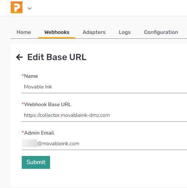
Task: Click the orange P logo icon
Action: coord(17,7)
